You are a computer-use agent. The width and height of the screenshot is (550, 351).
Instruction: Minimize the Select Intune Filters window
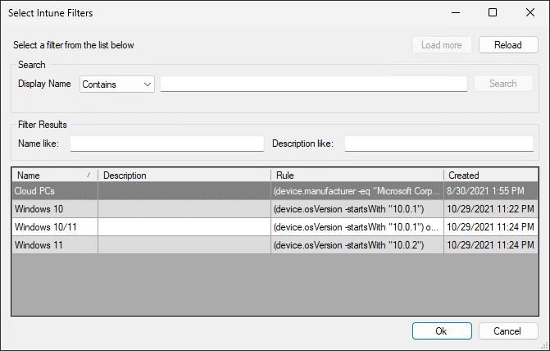[x=455, y=12]
